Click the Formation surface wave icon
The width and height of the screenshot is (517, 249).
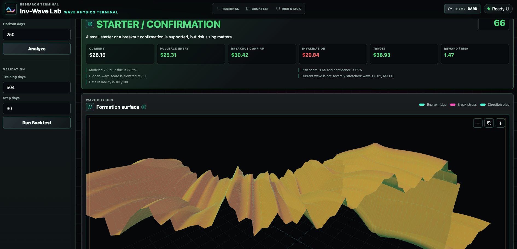pos(90,107)
